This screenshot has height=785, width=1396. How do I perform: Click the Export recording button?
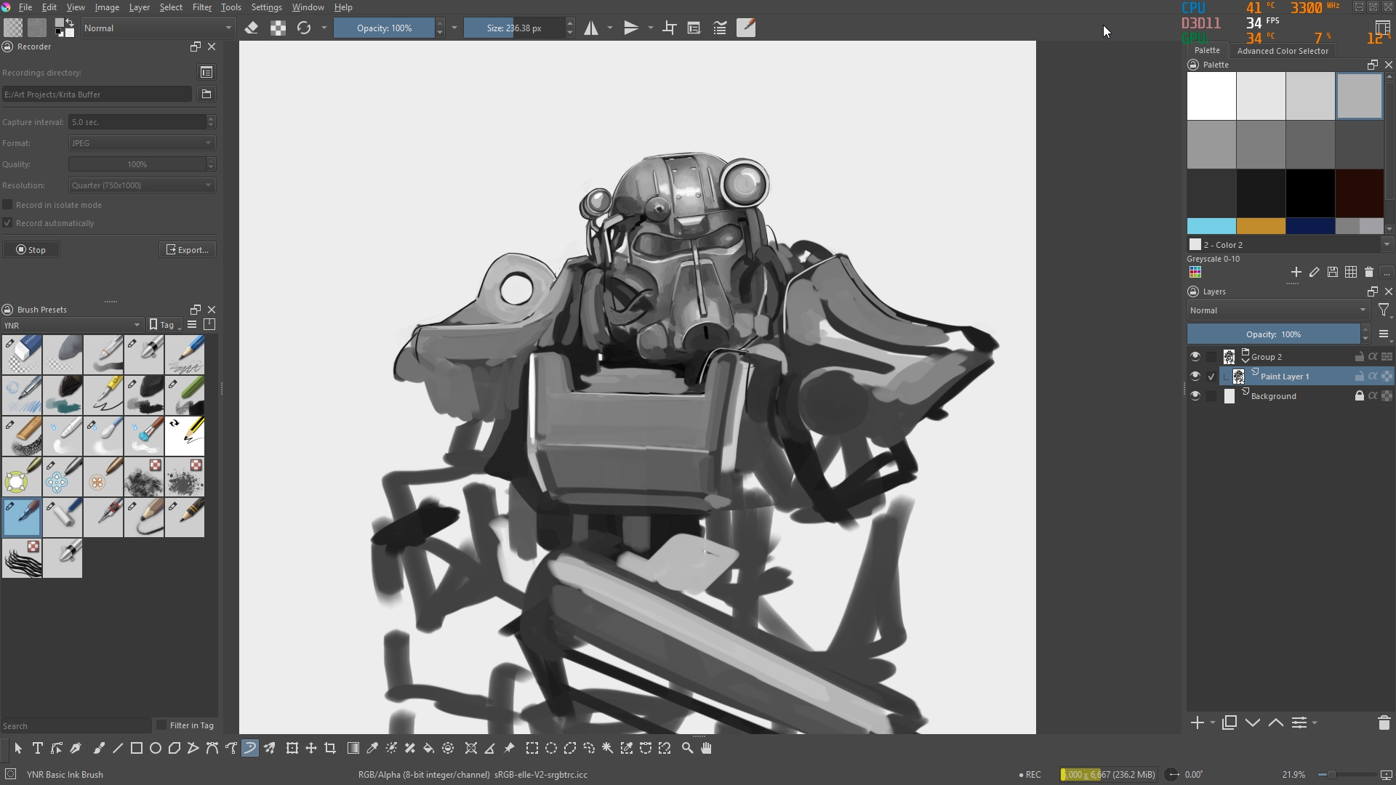click(x=188, y=249)
